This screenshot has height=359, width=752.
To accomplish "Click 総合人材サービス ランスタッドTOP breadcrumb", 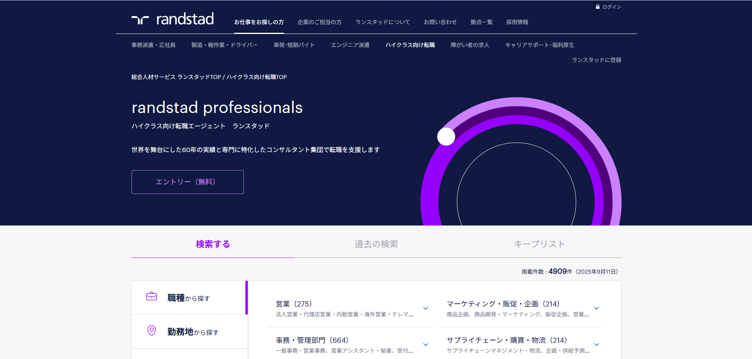I will pyautogui.click(x=176, y=77).
